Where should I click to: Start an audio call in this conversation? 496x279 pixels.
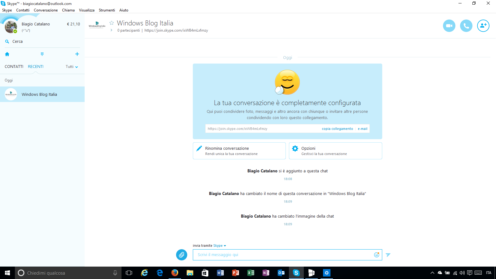[466, 26]
